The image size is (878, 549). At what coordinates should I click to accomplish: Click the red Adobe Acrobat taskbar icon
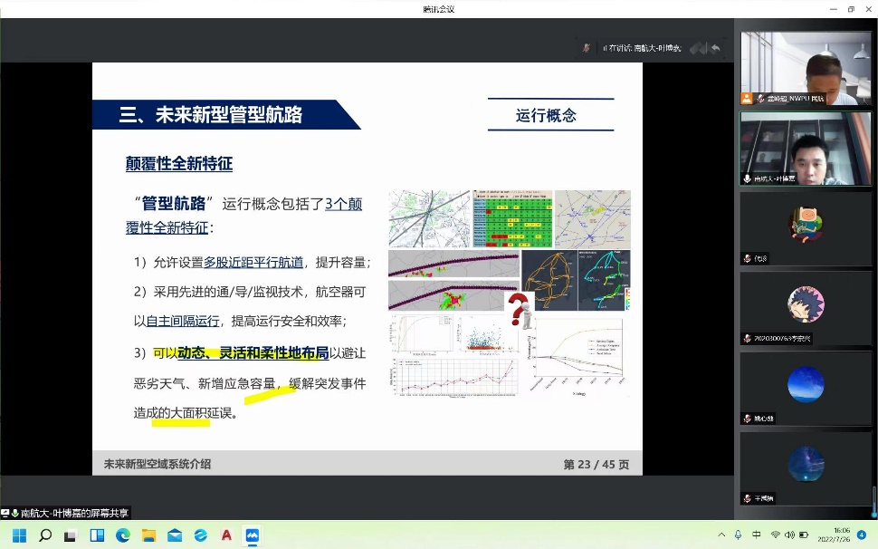(x=226, y=535)
